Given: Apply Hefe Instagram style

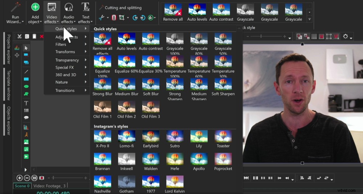Looking at the screenshot, I should (175, 162).
